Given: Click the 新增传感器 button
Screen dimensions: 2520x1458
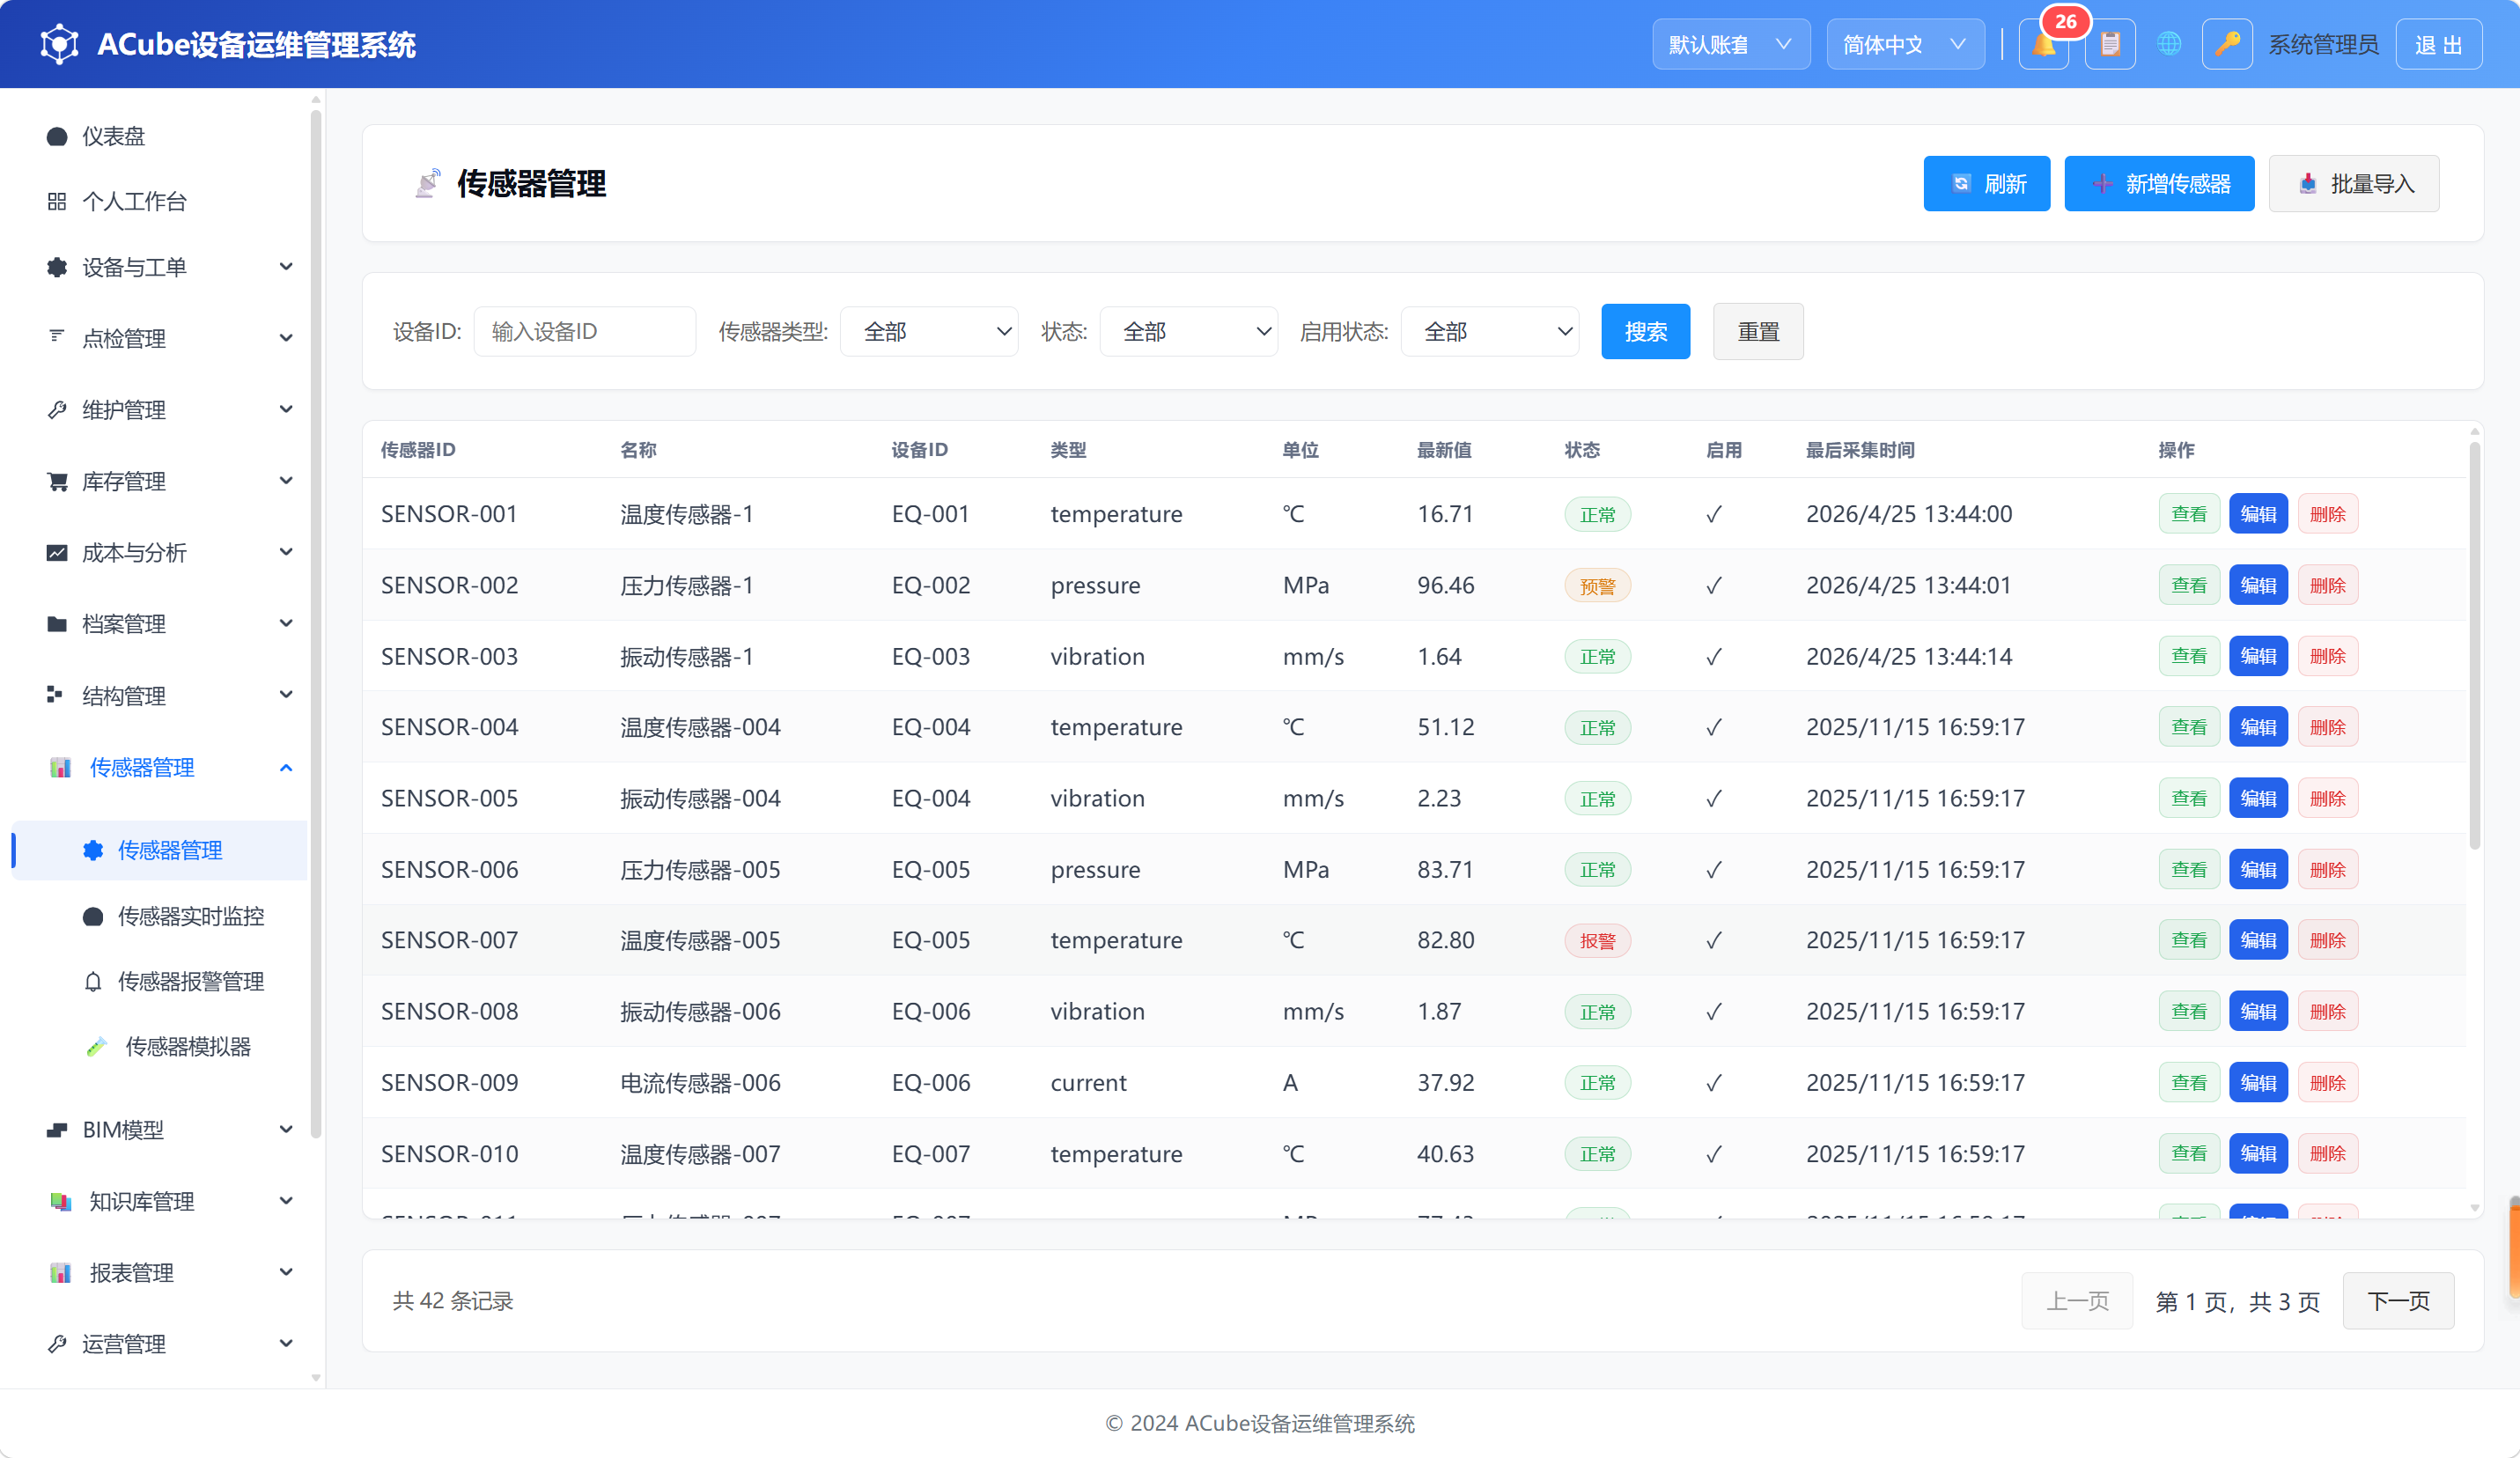Looking at the screenshot, I should click(x=2159, y=184).
